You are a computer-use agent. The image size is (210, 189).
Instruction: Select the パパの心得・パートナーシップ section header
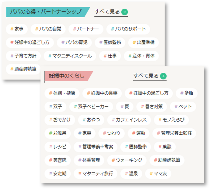(46, 12)
